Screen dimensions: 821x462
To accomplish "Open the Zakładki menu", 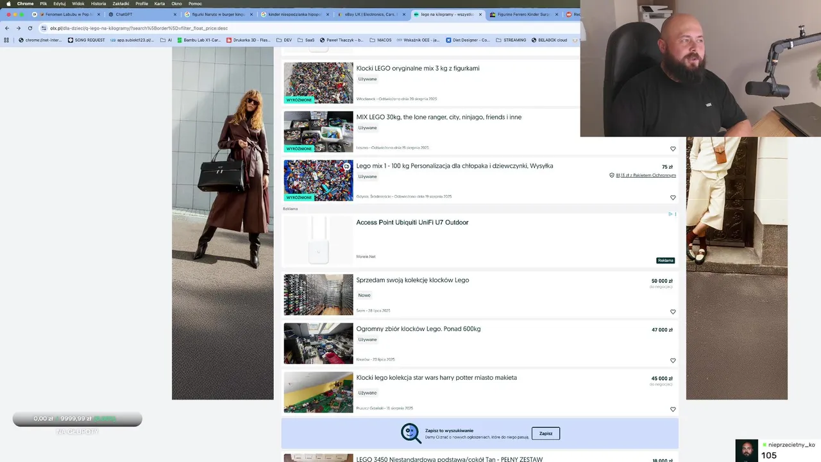I will tap(121, 3).
